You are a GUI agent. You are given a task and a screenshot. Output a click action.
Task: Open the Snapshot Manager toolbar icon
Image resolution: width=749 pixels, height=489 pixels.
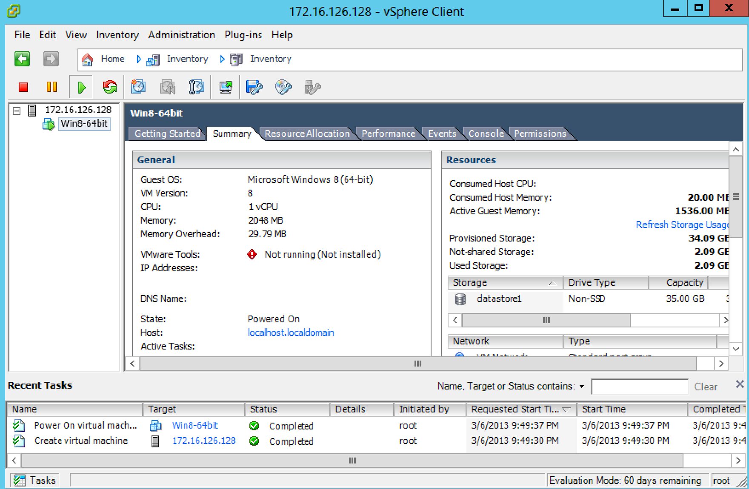pos(196,87)
